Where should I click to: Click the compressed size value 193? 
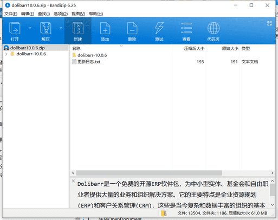coord(201,62)
